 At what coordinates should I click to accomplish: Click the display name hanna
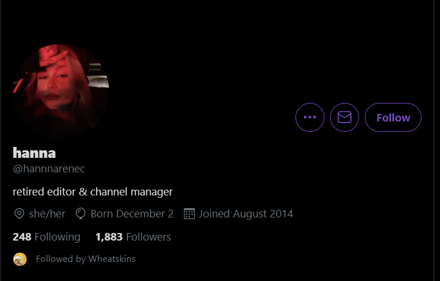(34, 153)
